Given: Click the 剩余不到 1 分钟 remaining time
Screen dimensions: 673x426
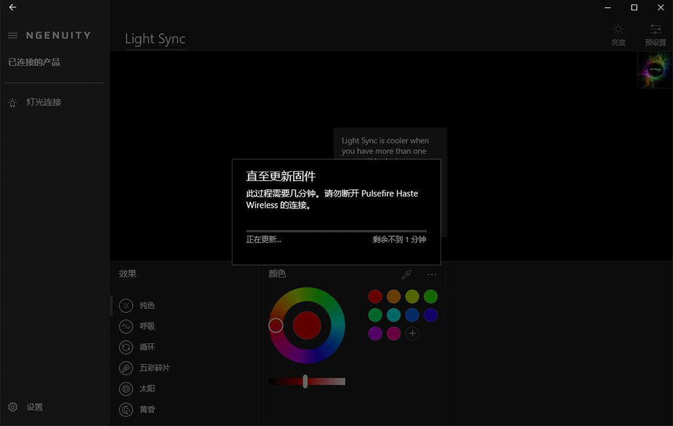Looking at the screenshot, I should (399, 239).
